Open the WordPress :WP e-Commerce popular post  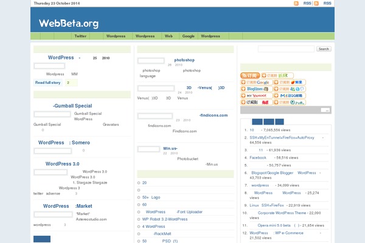point(277,233)
